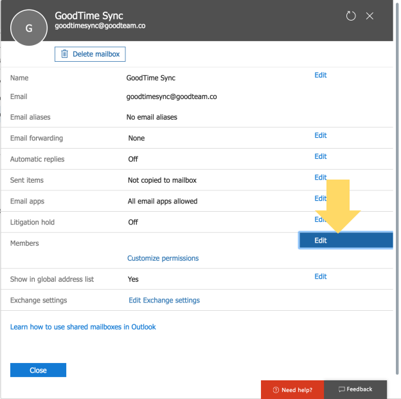This screenshot has width=401, height=399.
Task: Click the goodtimesync@goodteam.co email value
Action: [x=171, y=97]
